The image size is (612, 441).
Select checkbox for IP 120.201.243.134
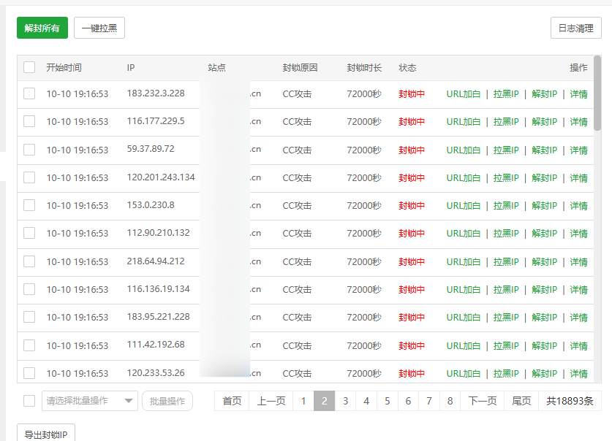(29, 177)
